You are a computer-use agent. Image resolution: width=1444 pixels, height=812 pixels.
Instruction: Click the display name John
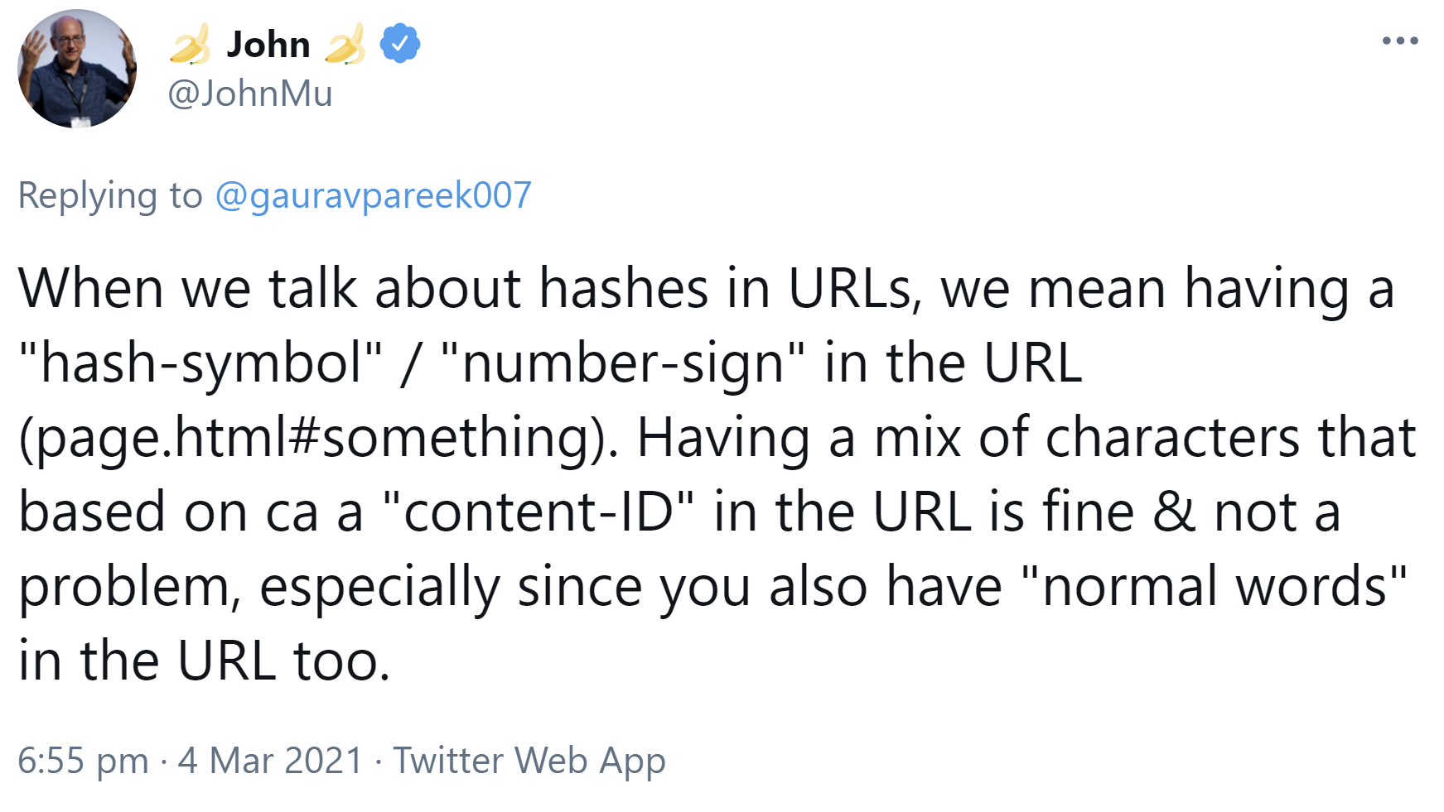click(x=268, y=44)
